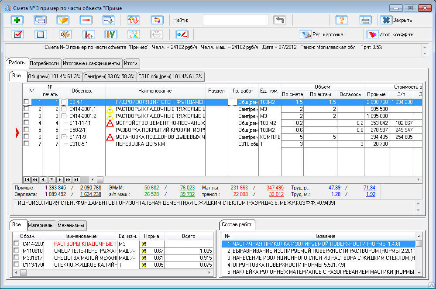Expand the C414-2001.2 tree node
The height and width of the screenshot is (289, 436).
click(65, 116)
